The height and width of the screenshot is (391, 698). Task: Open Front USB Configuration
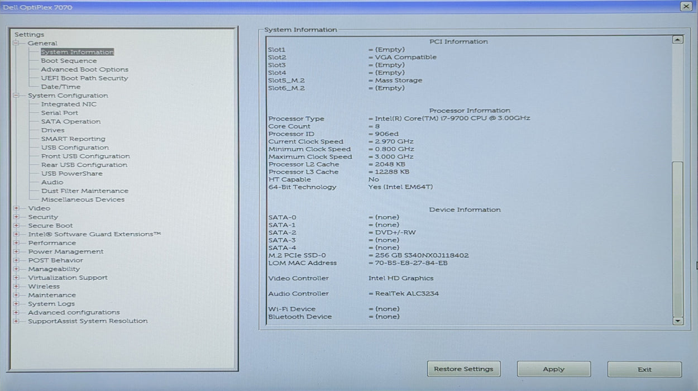point(85,156)
